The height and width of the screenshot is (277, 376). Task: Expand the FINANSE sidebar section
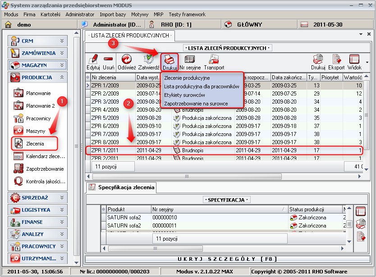tap(37, 222)
